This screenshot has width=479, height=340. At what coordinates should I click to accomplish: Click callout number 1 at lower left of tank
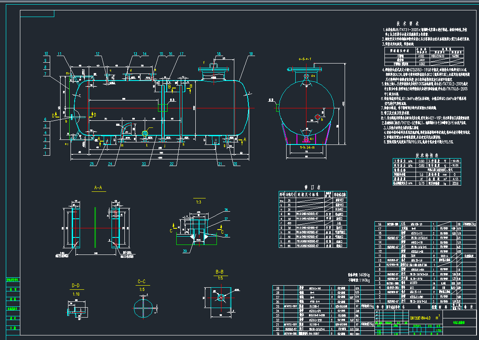click(46, 153)
